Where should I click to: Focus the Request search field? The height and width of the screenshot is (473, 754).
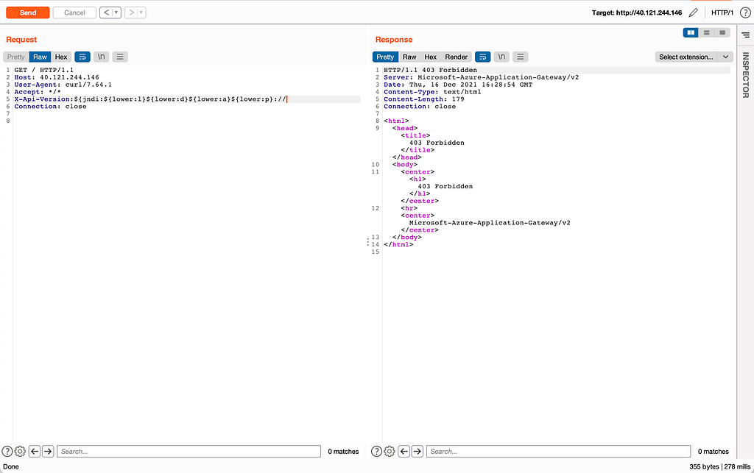point(189,452)
